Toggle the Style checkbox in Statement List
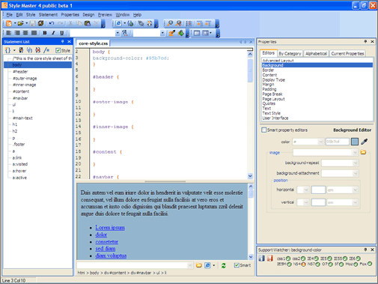378x284 pixels. [x=58, y=50]
